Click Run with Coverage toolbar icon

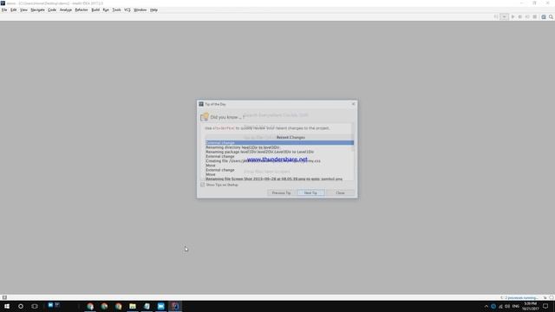(x=527, y=16)
